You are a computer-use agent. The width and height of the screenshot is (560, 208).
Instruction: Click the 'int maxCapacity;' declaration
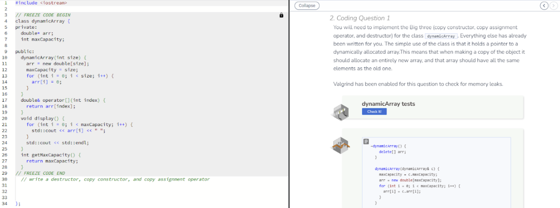42,39
